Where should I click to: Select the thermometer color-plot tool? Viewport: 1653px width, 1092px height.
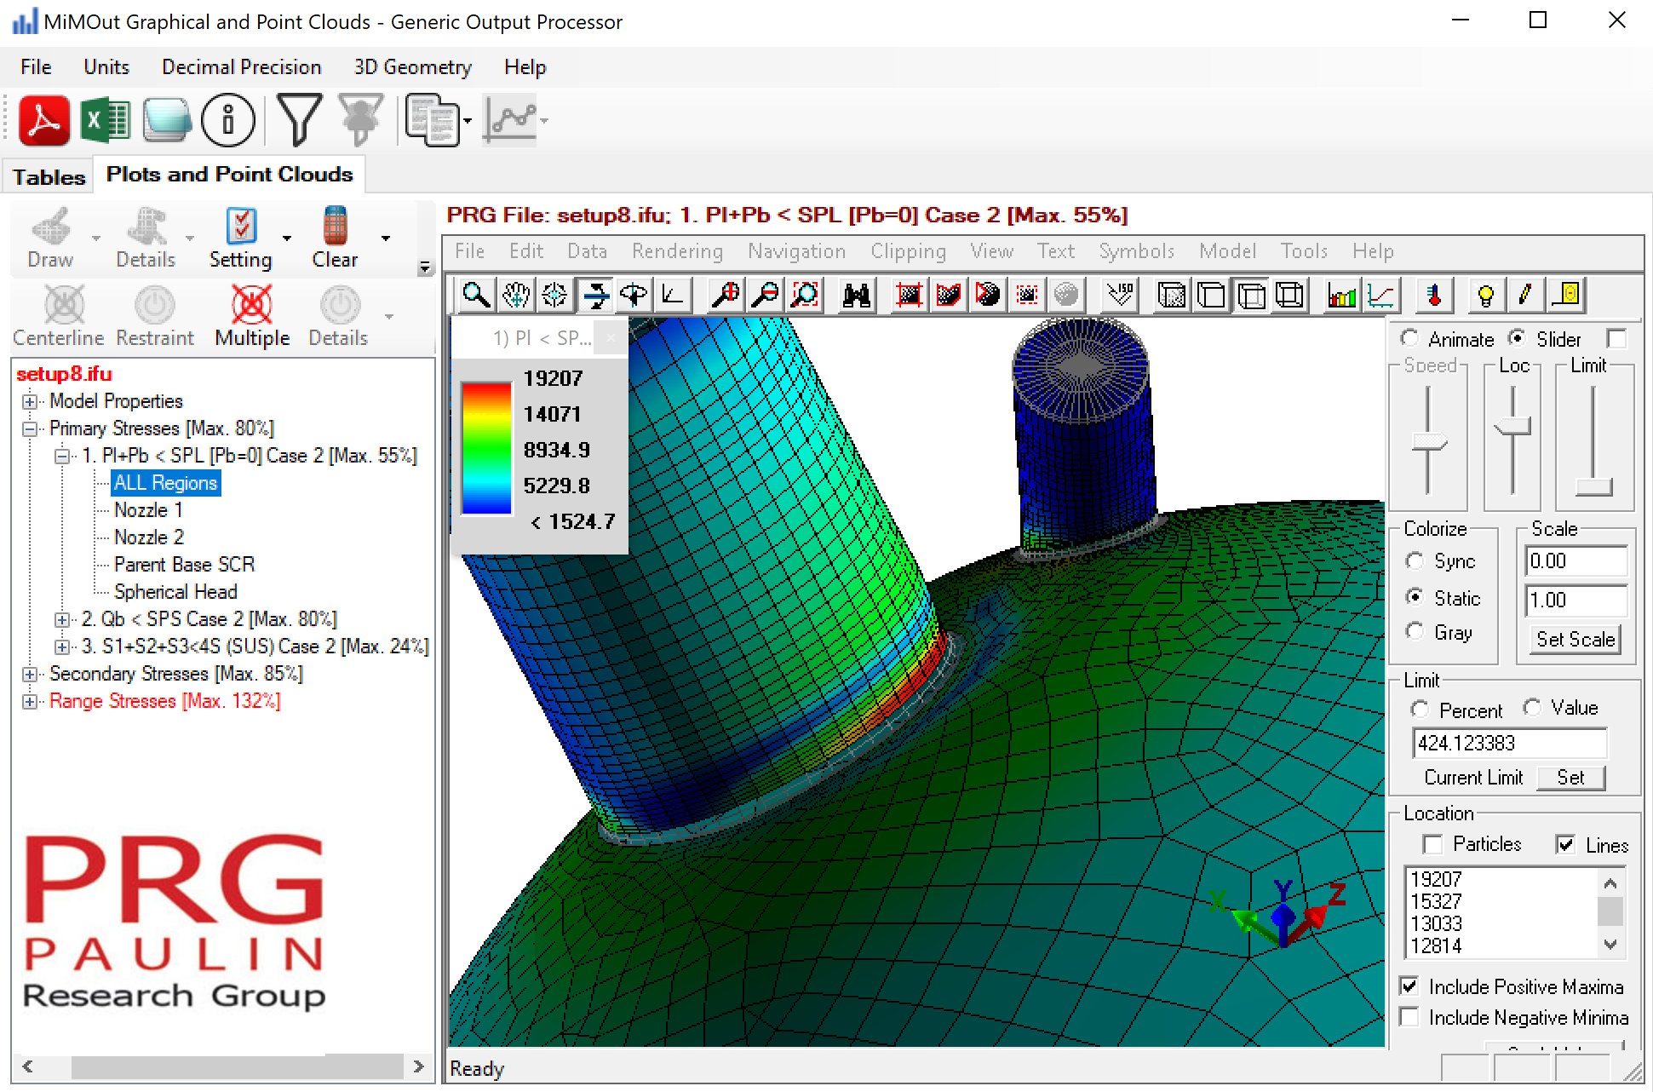pyautogui.click(x=1434, y=295)
